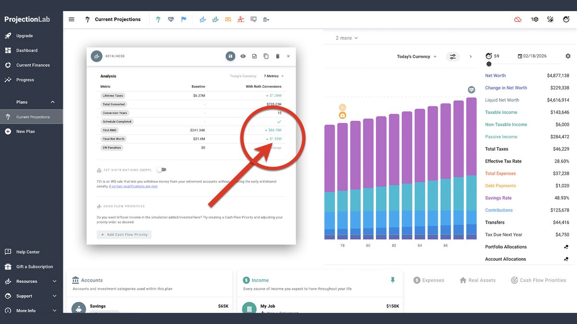The width and height of the screenshot is (577, 324).
Task: Click the teal bar chart icon in the toolbar
Action: pos(215,20)
